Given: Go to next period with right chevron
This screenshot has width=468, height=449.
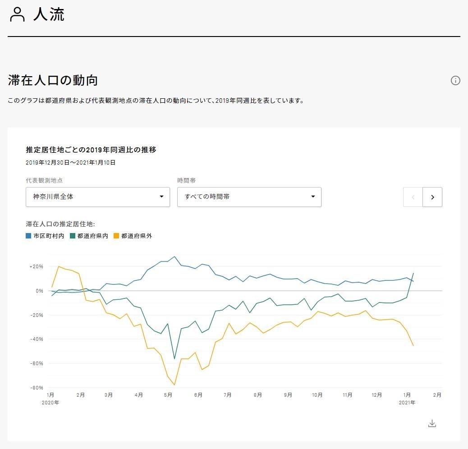Looking at the screenshot, I should tap(432, 197).
